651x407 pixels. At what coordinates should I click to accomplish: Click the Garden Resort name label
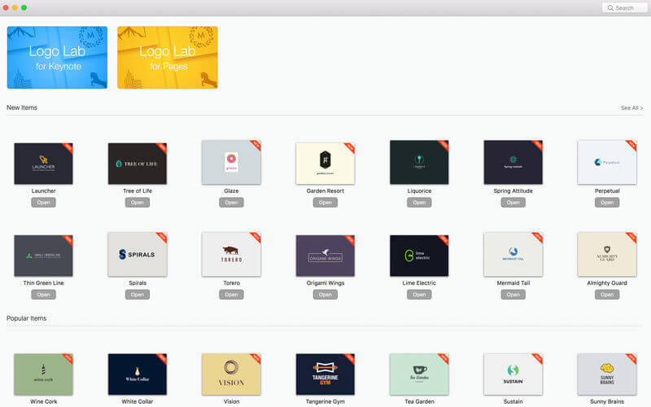tap(325, 191)
